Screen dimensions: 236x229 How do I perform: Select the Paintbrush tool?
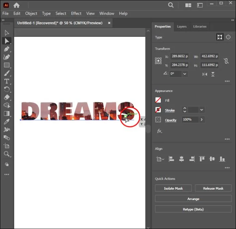(x=6, y=73)
